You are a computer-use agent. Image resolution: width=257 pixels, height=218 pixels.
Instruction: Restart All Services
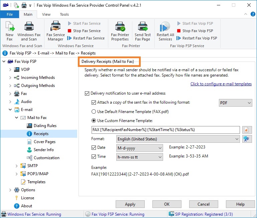(x=165, y=31)
